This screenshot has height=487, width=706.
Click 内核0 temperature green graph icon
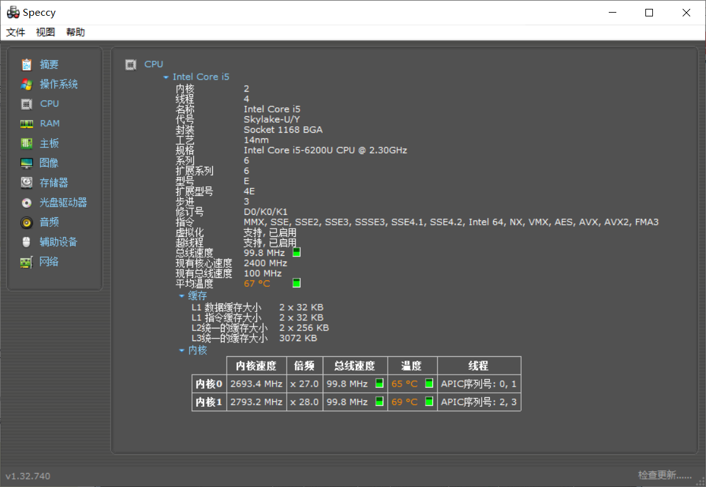tap(429, 383)
